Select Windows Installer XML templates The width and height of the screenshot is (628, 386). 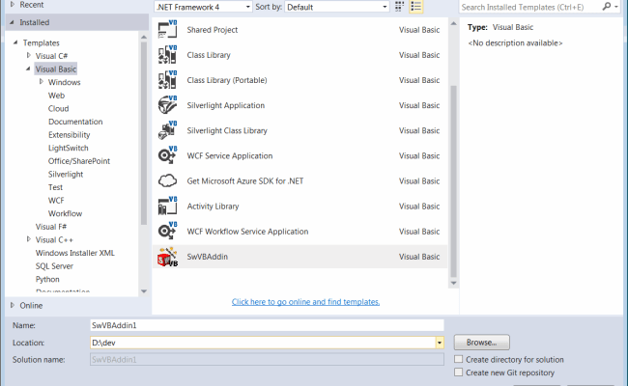click(x=75, y=253)
